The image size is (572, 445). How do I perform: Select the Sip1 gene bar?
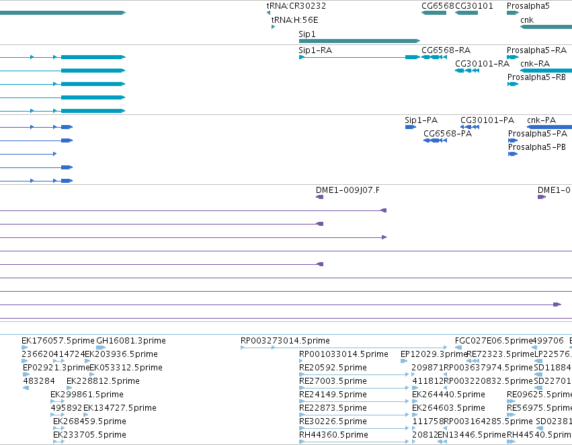point(360,41)
